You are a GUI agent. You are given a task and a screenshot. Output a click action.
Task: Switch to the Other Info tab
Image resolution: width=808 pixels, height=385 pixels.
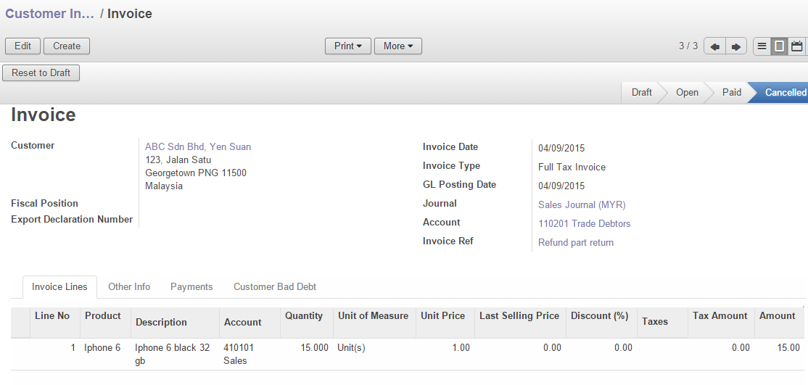click(129, 287)
